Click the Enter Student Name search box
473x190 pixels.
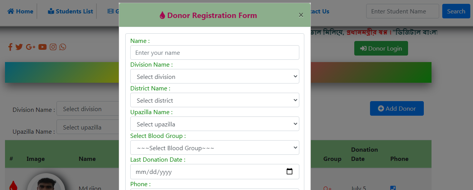coord(402,11)
